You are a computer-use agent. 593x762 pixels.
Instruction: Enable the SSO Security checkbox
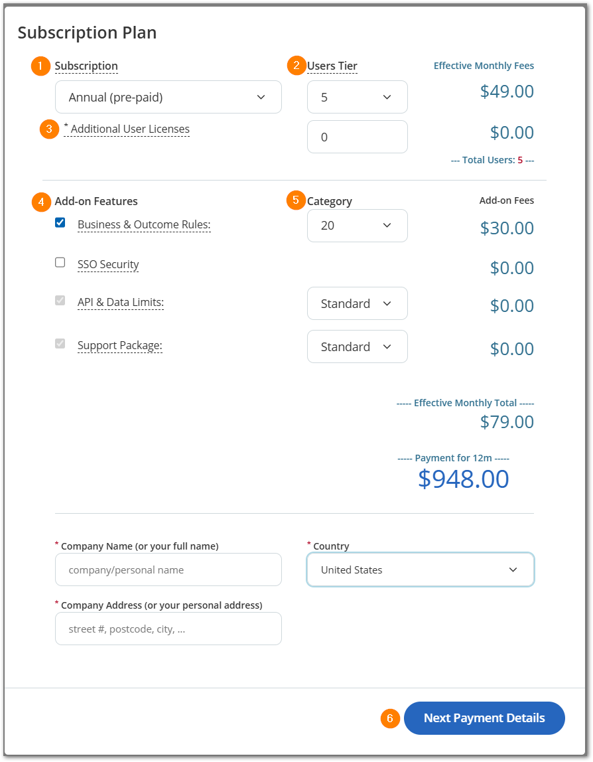[60, 262]
